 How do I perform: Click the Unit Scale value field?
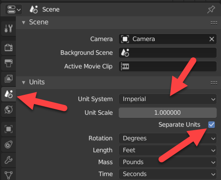click(x=168, y=112)
